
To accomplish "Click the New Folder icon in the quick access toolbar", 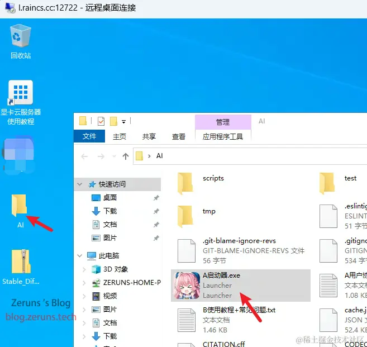I will pyautogui.click(x=113, y=121).
